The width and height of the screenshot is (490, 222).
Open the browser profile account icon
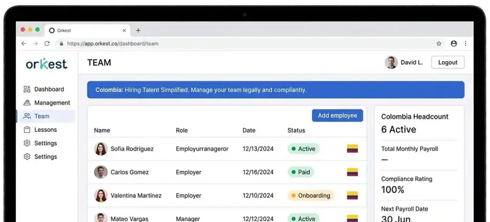click(454, 44)
